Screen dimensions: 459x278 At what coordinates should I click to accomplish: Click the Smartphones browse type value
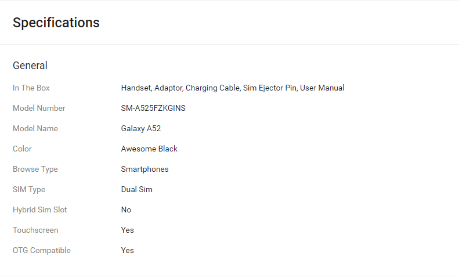point(144,169)
